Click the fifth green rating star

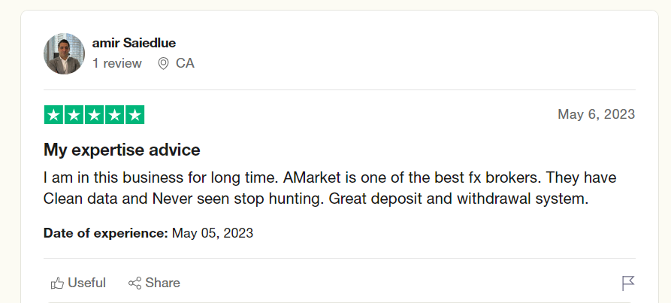[135, 115]
